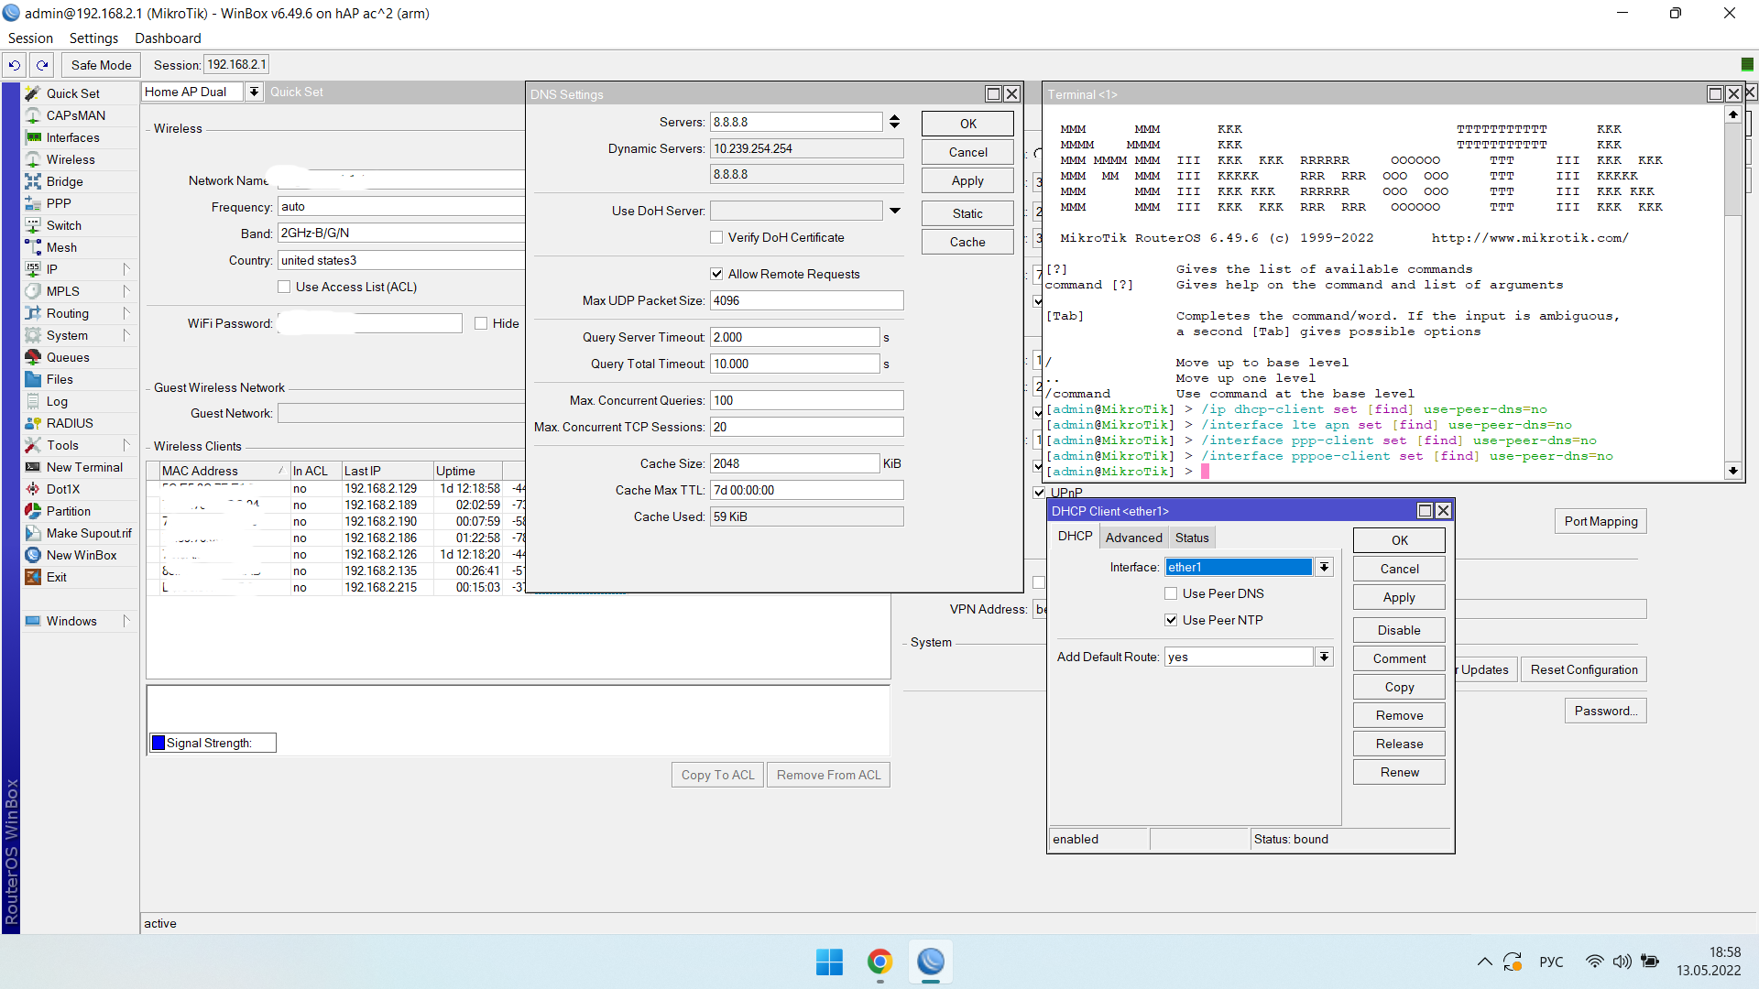The height and width of the screenshot is (989, 1759).
Task: Click the Terminal scrollbar down arrow
Action: [x=1732, y=471]
